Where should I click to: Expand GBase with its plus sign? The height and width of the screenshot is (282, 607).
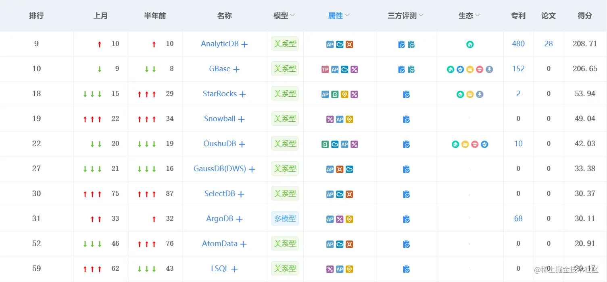236,69
